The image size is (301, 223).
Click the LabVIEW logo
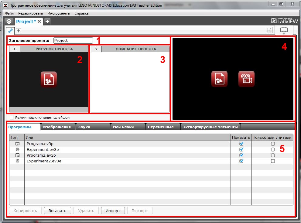pyautogui.click(x=284, y=21)
